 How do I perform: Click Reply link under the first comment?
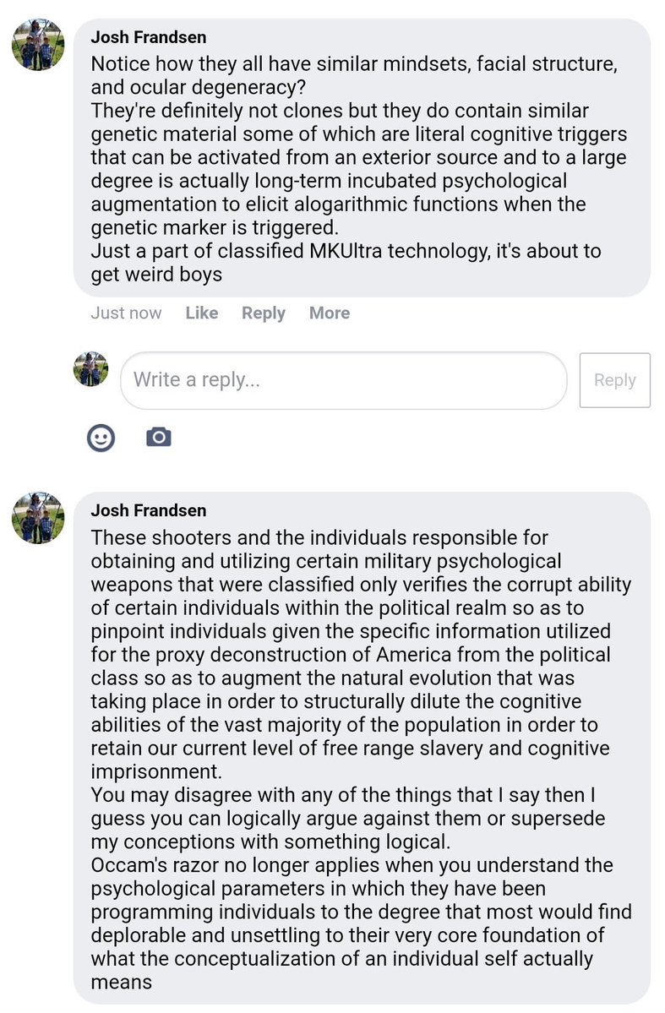click(x=263, y=313)
